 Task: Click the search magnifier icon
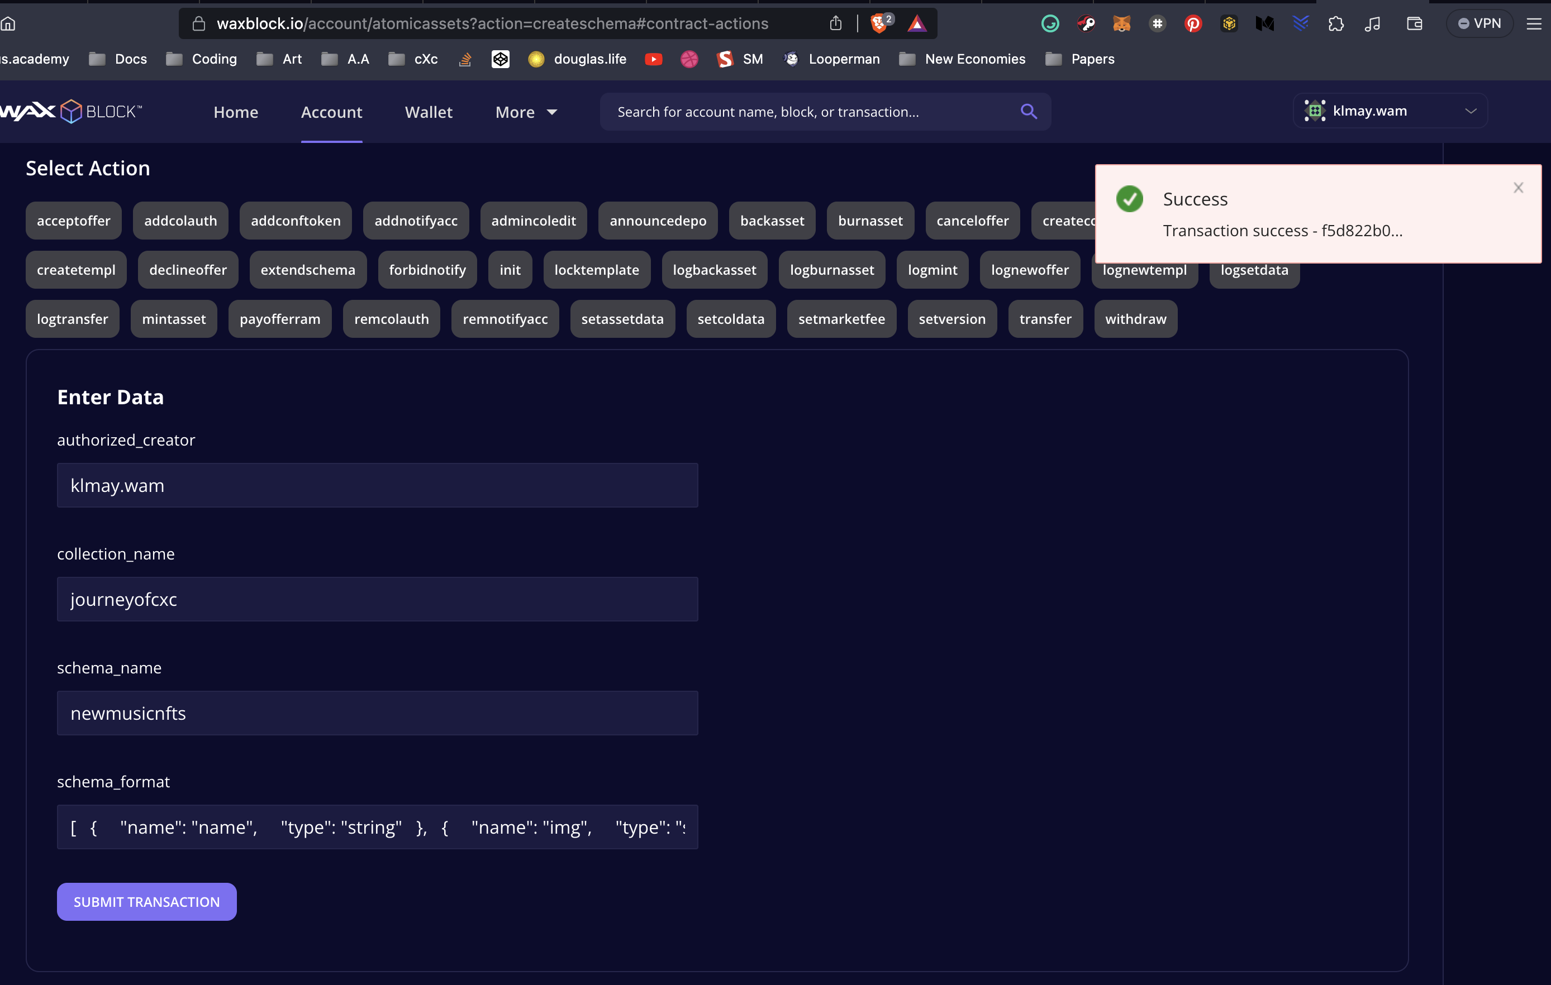pyautogui.click(x=1029, y=111)
